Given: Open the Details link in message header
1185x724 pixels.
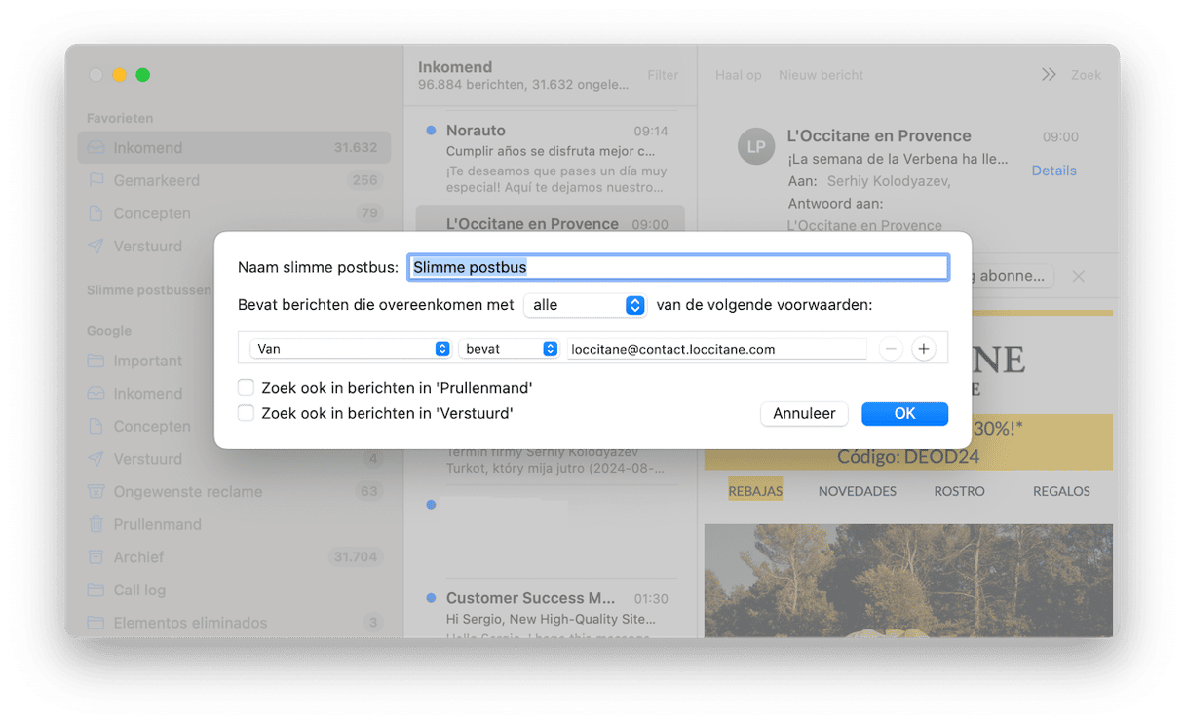Looking at the screenshot, I should click(x=1053, y=171).
